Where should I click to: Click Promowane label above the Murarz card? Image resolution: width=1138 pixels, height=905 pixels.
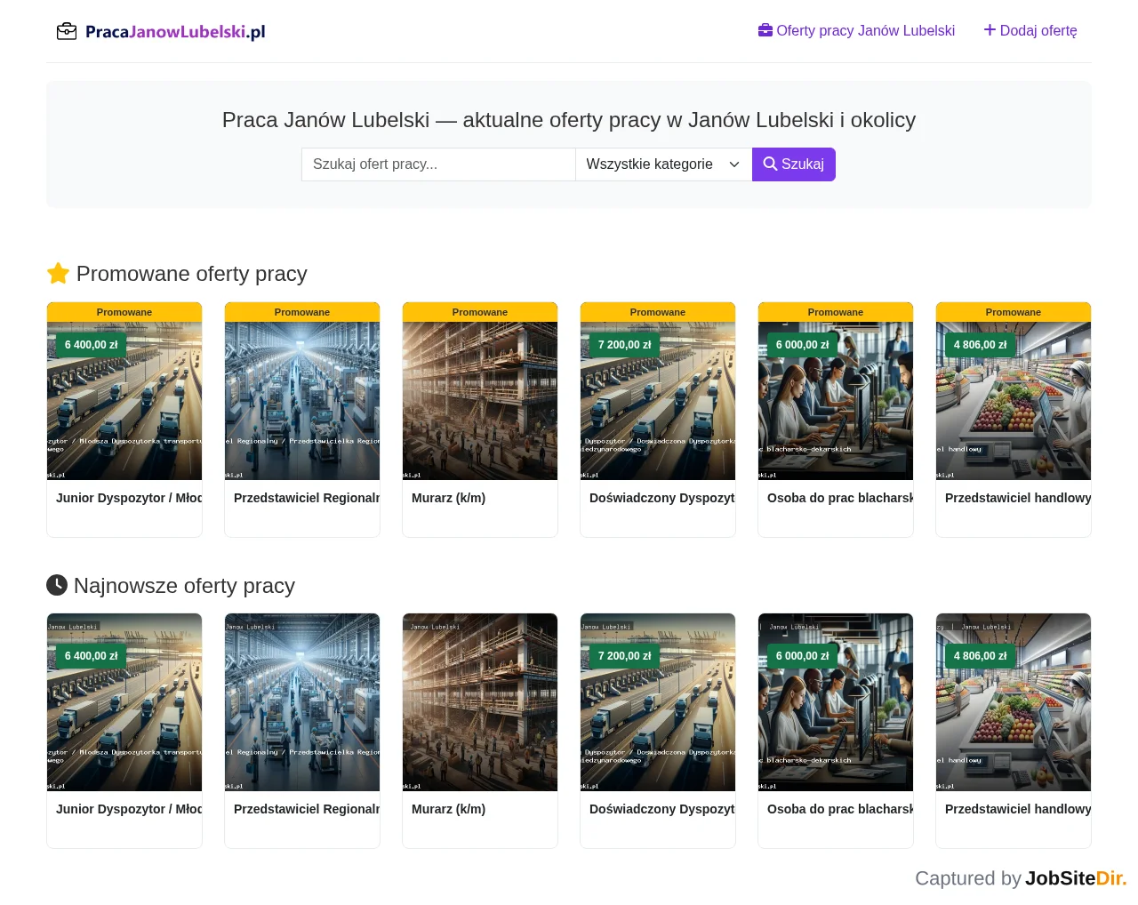480,312
